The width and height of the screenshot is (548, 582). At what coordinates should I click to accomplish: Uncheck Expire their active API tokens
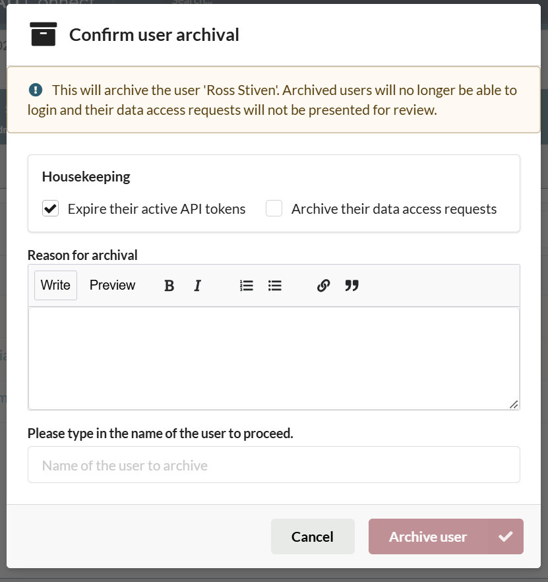coord(50,209)
